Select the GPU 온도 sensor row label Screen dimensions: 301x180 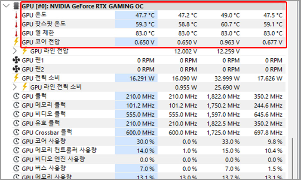34,15
